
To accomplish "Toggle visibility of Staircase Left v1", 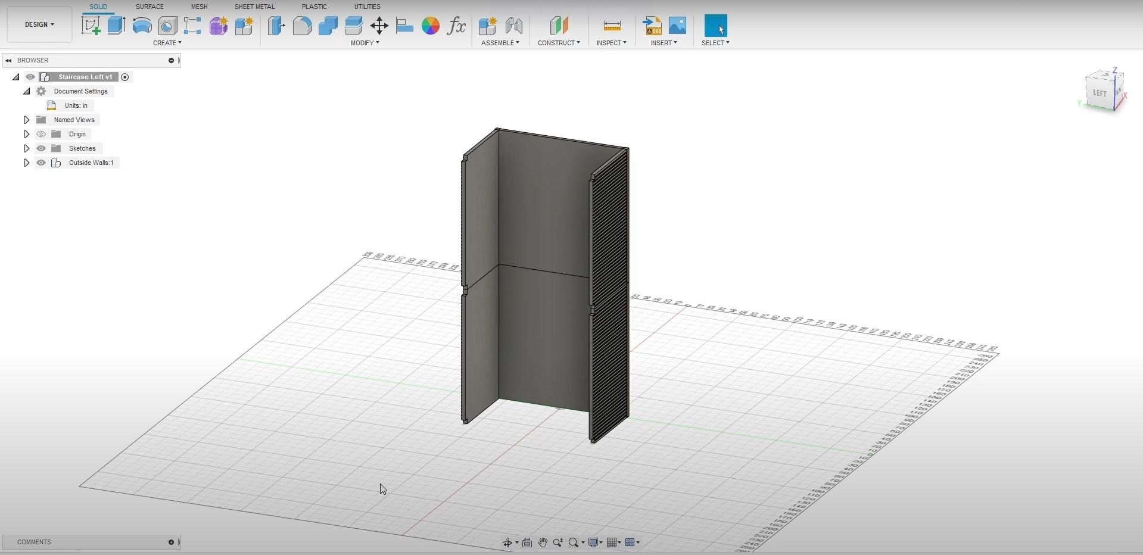I will click(30, 77).
